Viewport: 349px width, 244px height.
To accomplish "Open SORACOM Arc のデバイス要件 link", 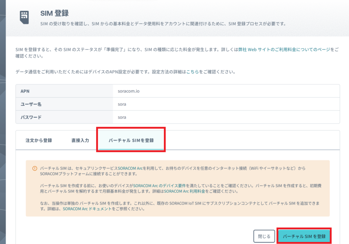I will (159, 185).
